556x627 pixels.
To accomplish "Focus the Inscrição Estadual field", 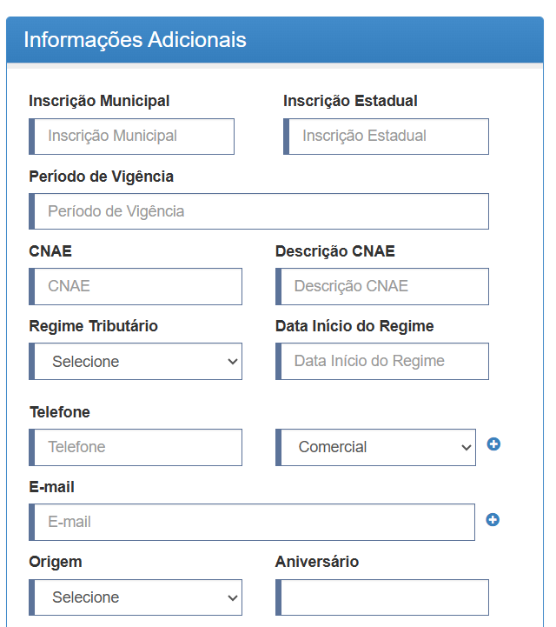I will (x=386, y=136).
